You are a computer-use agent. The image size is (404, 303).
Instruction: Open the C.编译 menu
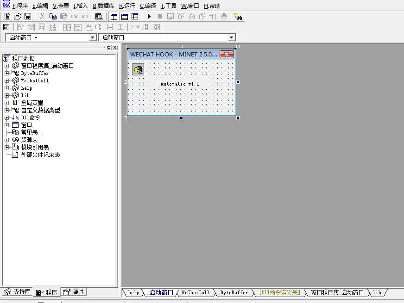148,6
